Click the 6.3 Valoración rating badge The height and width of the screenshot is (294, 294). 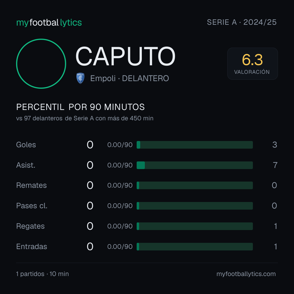[x=252, y=63]
